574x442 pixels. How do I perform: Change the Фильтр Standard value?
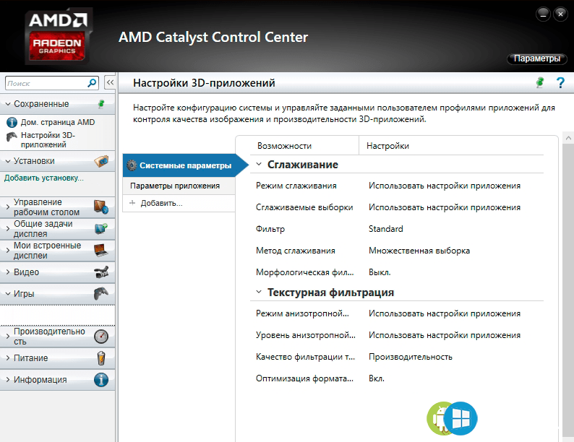point(385,229)
